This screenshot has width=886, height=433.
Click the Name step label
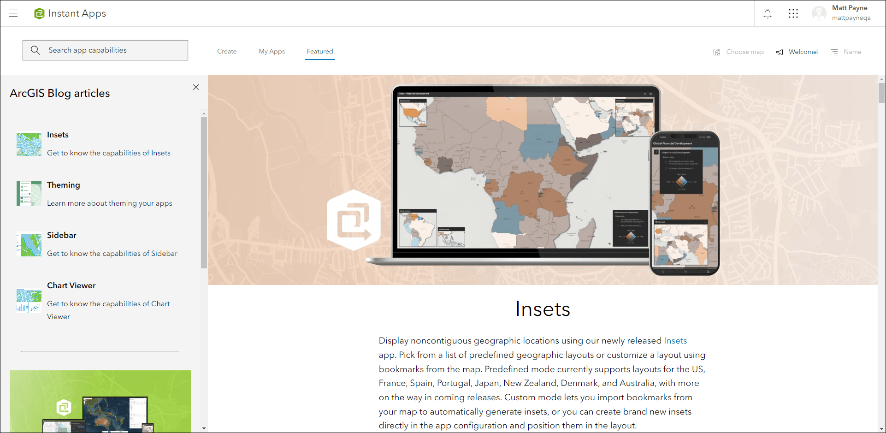[852, 52]
